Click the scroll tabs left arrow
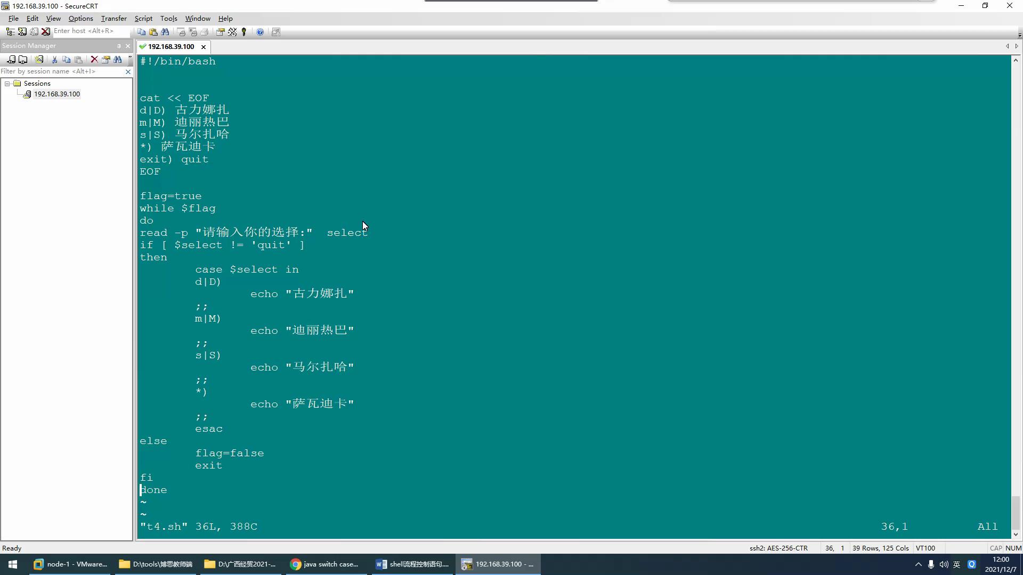Screen dimensions: 1023x575 [1007, 46]
